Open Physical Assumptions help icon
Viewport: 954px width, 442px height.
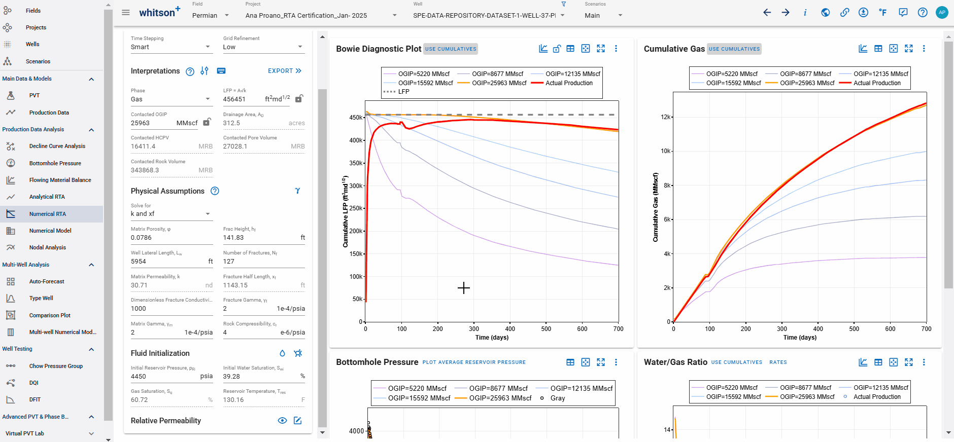(215, 191)
